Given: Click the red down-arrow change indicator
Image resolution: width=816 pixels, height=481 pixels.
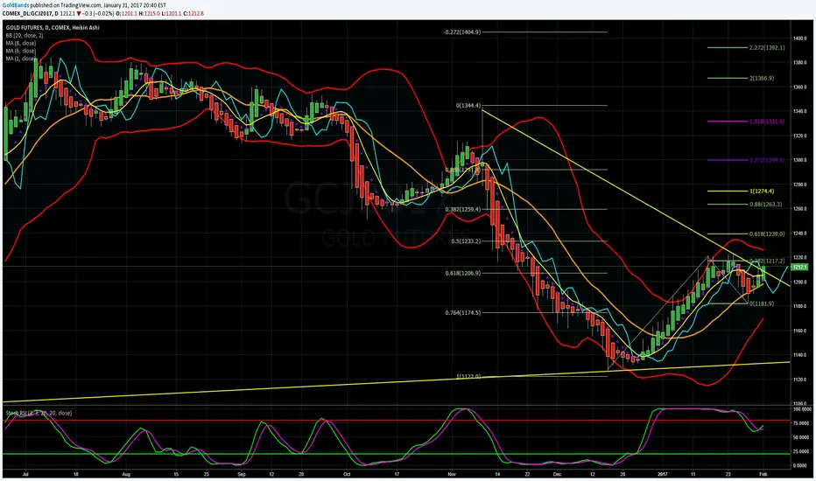Looking at the screenshot, I should pyautogui.click(x=79, y=13).
